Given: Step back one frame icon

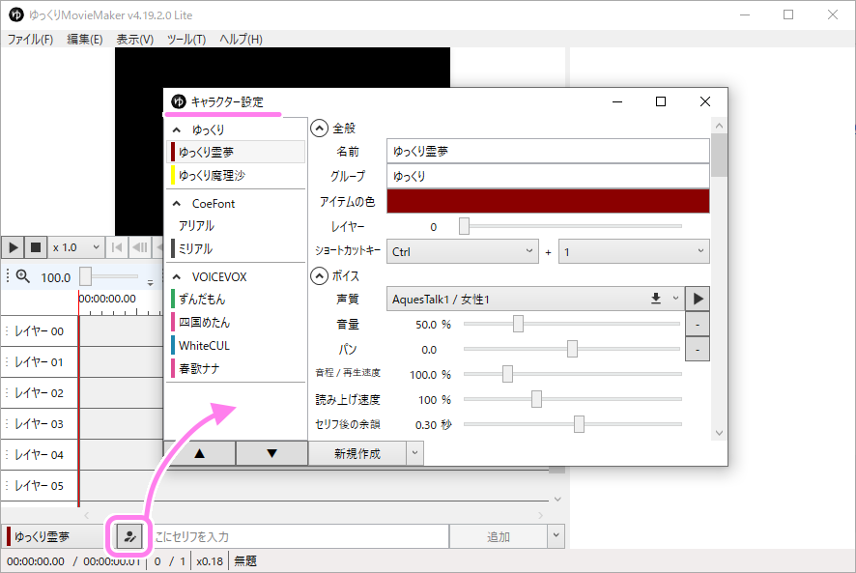Looking at the screenshot, I should coord(140,247).
